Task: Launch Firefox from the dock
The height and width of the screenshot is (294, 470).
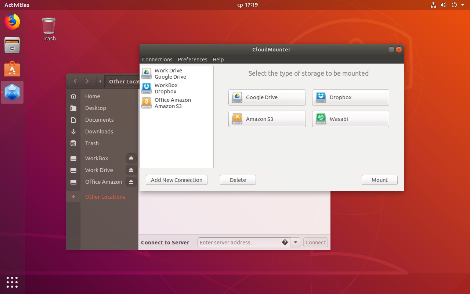Action: 12,22
